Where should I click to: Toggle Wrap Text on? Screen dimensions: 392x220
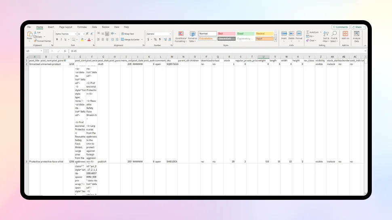click(x=128, y=34)
